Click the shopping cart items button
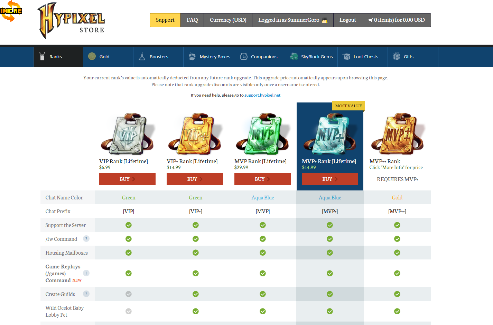Viewport: 493px width, 325px height. point(396,20)
